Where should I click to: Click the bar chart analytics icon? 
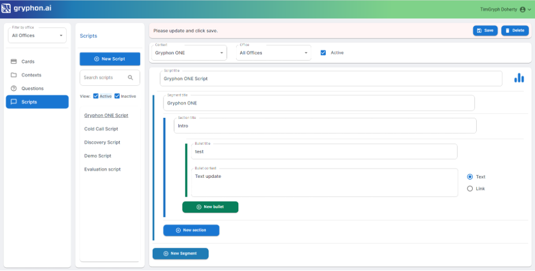coord(519,78)
